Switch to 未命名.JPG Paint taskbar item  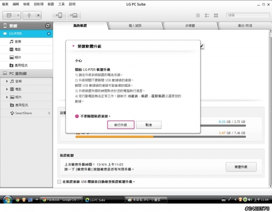point(146,200)
